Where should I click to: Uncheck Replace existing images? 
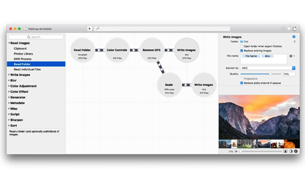(241, 51)
